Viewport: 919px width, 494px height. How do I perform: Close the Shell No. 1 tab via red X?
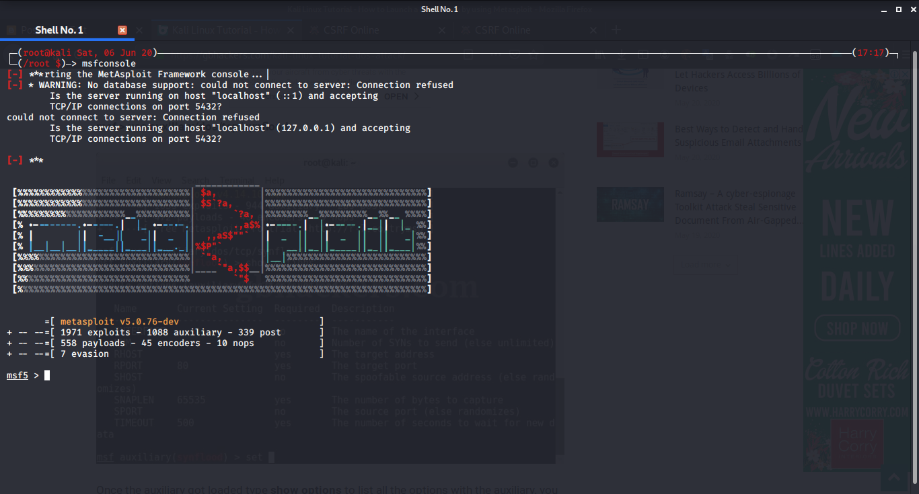(122, 30)
